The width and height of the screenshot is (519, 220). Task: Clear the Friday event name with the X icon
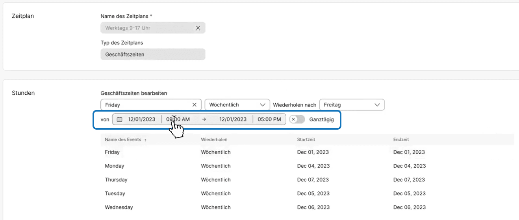coord(194,105)
